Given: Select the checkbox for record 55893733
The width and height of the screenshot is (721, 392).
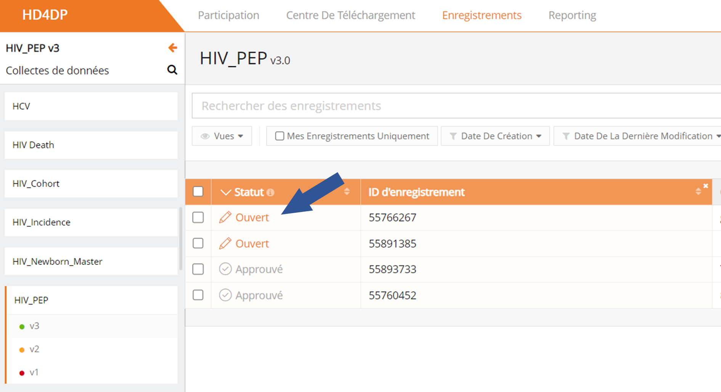Looking at the screenshot, I should point(198,269).
